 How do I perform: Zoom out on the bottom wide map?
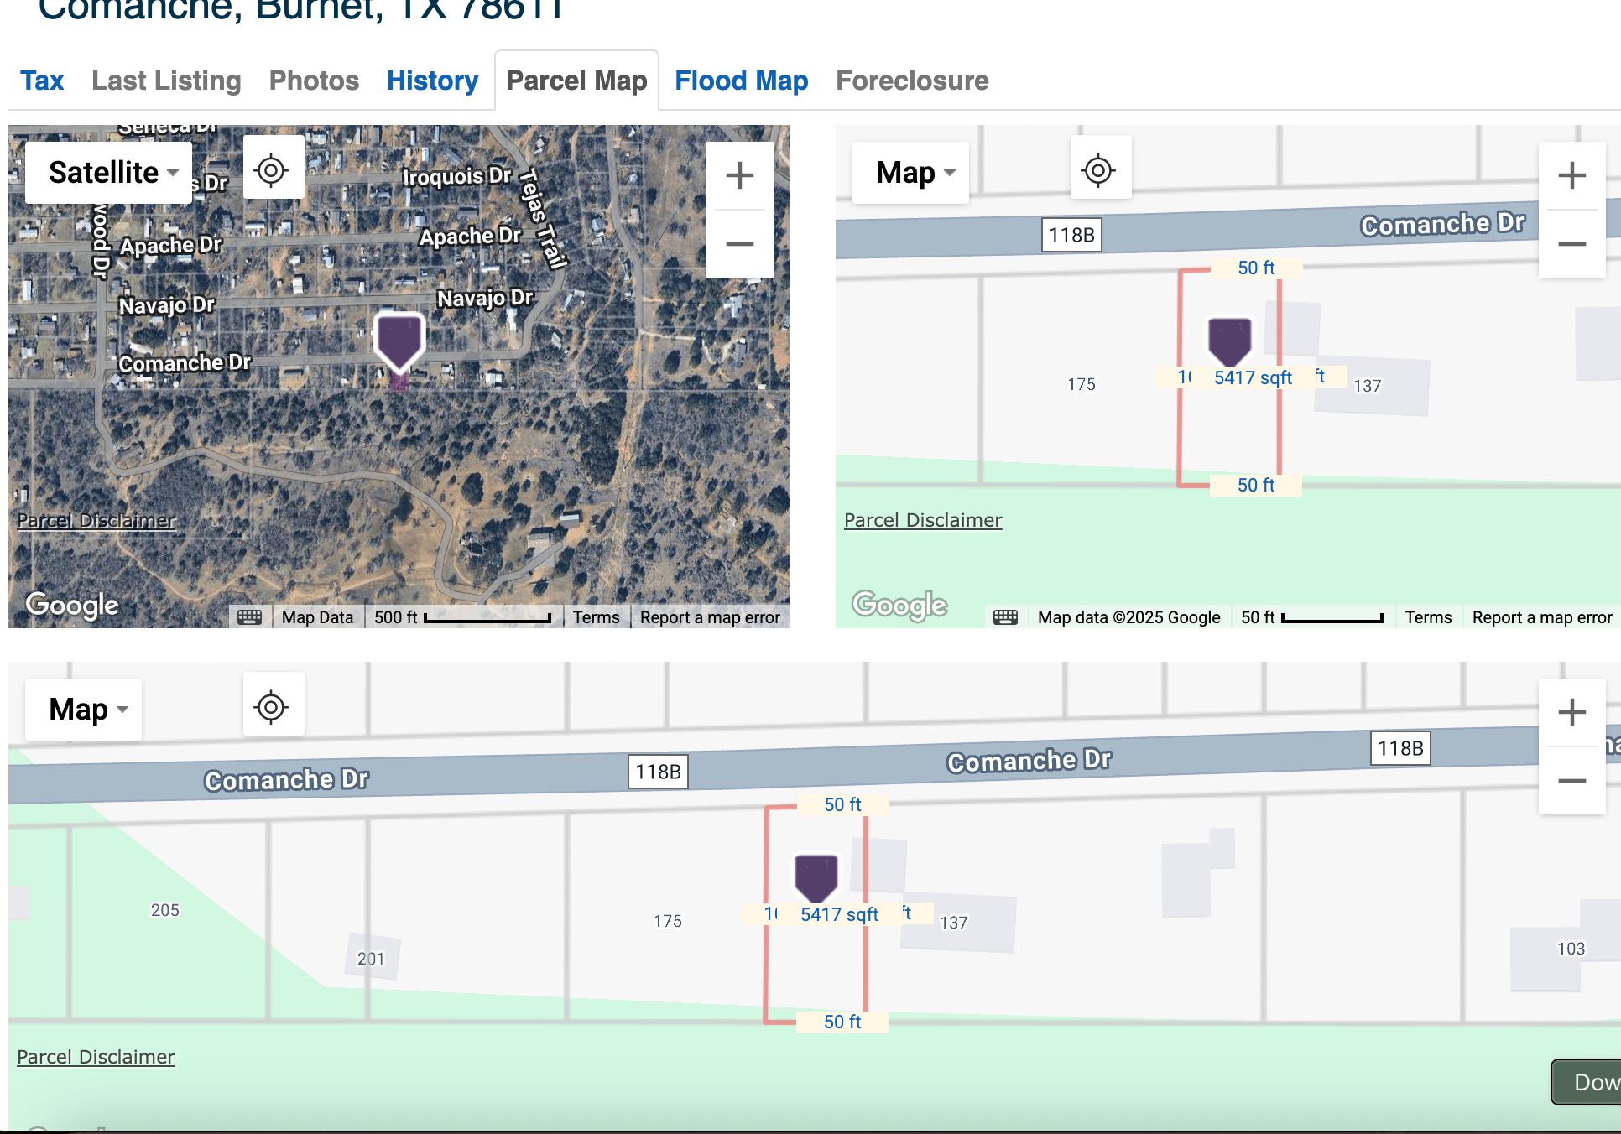[x=1571, y=781]
